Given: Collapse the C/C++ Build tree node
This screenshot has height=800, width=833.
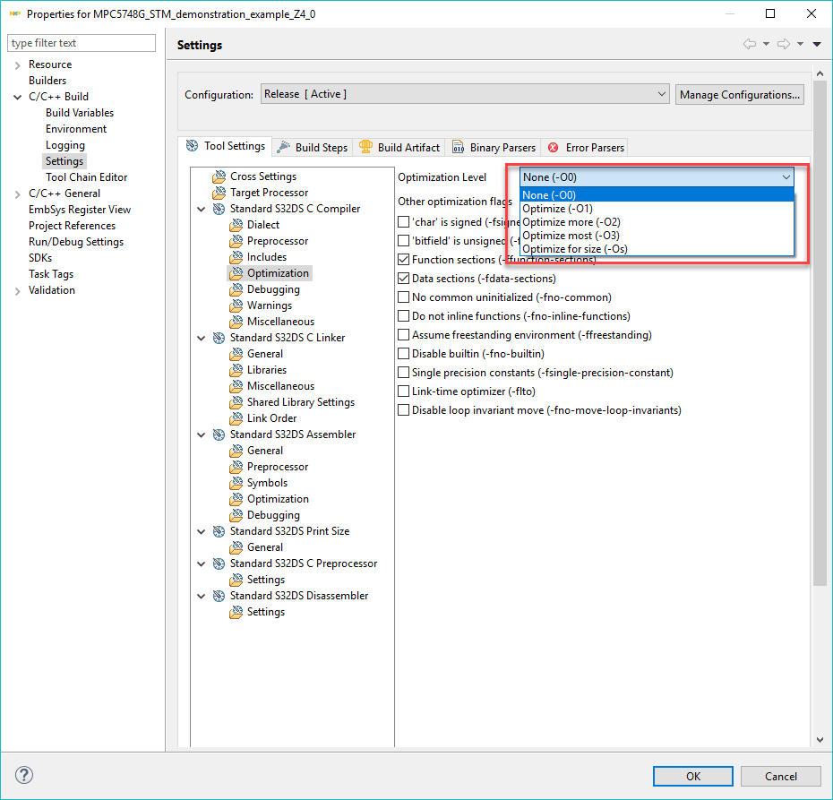Looking at the screenshot, I should tap(18, 98).
